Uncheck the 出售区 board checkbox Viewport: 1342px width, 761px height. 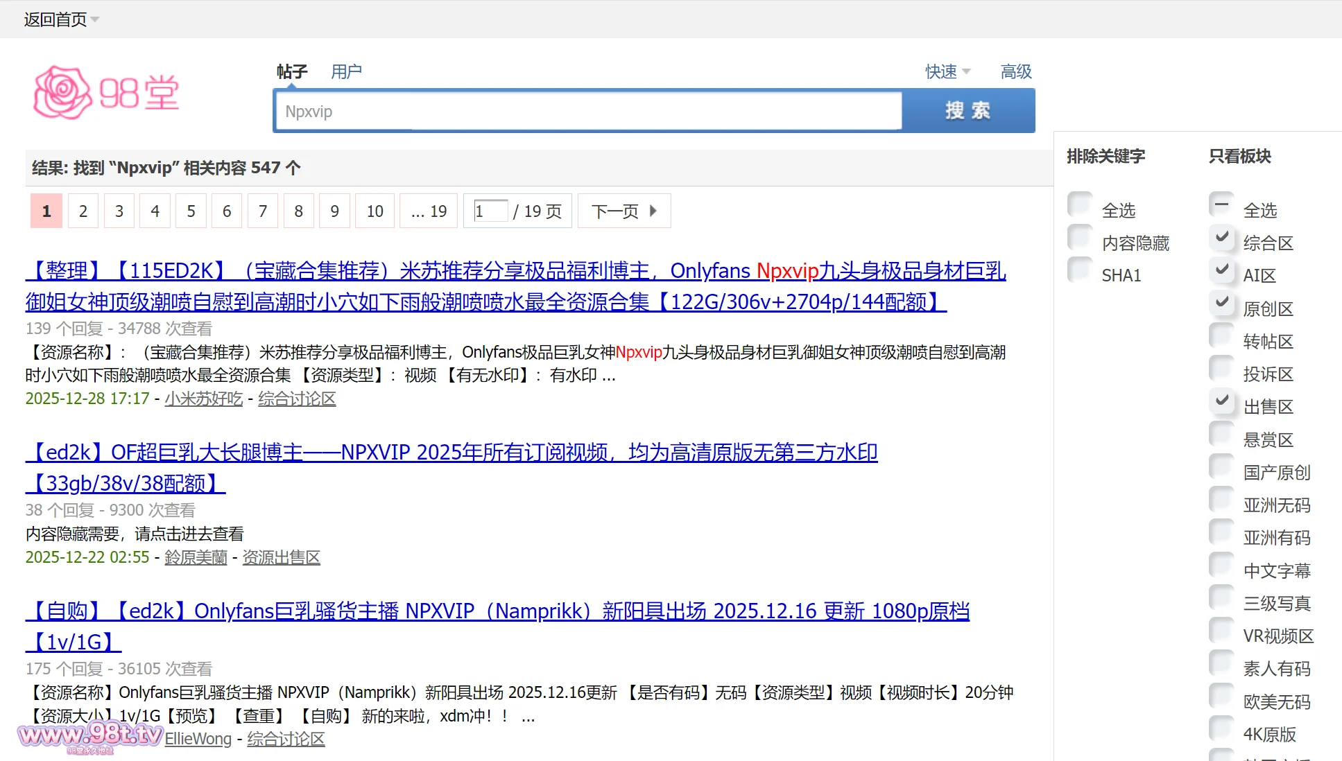[1221, 401]
